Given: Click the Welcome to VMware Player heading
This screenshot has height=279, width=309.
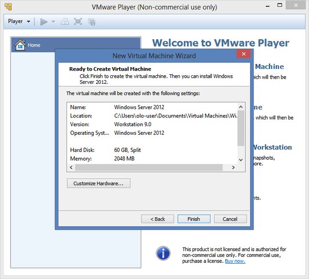Looking at the screenshot, I should (x=221, y=43).
